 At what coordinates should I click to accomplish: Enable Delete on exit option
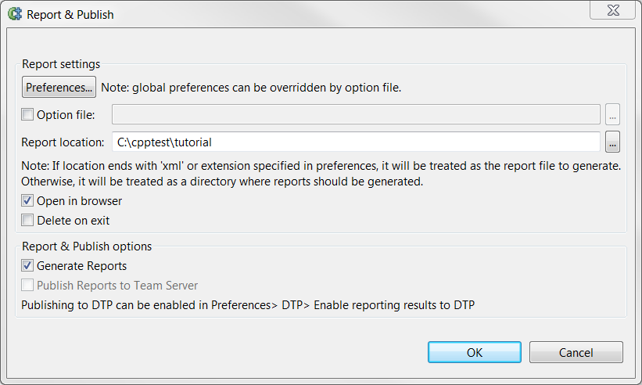point(27,221)
